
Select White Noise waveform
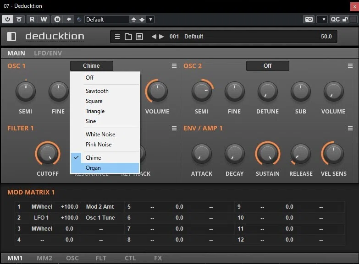pos(105,135)
